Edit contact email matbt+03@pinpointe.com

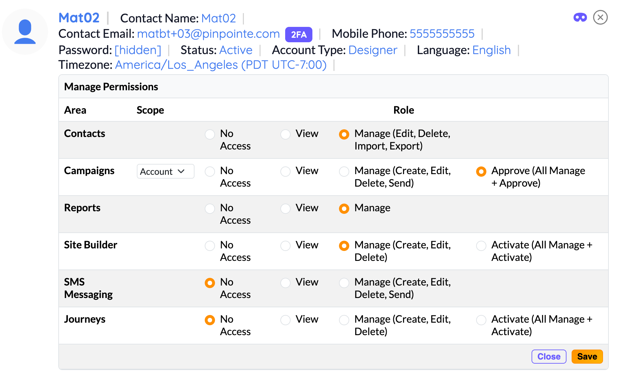point(209,34)
